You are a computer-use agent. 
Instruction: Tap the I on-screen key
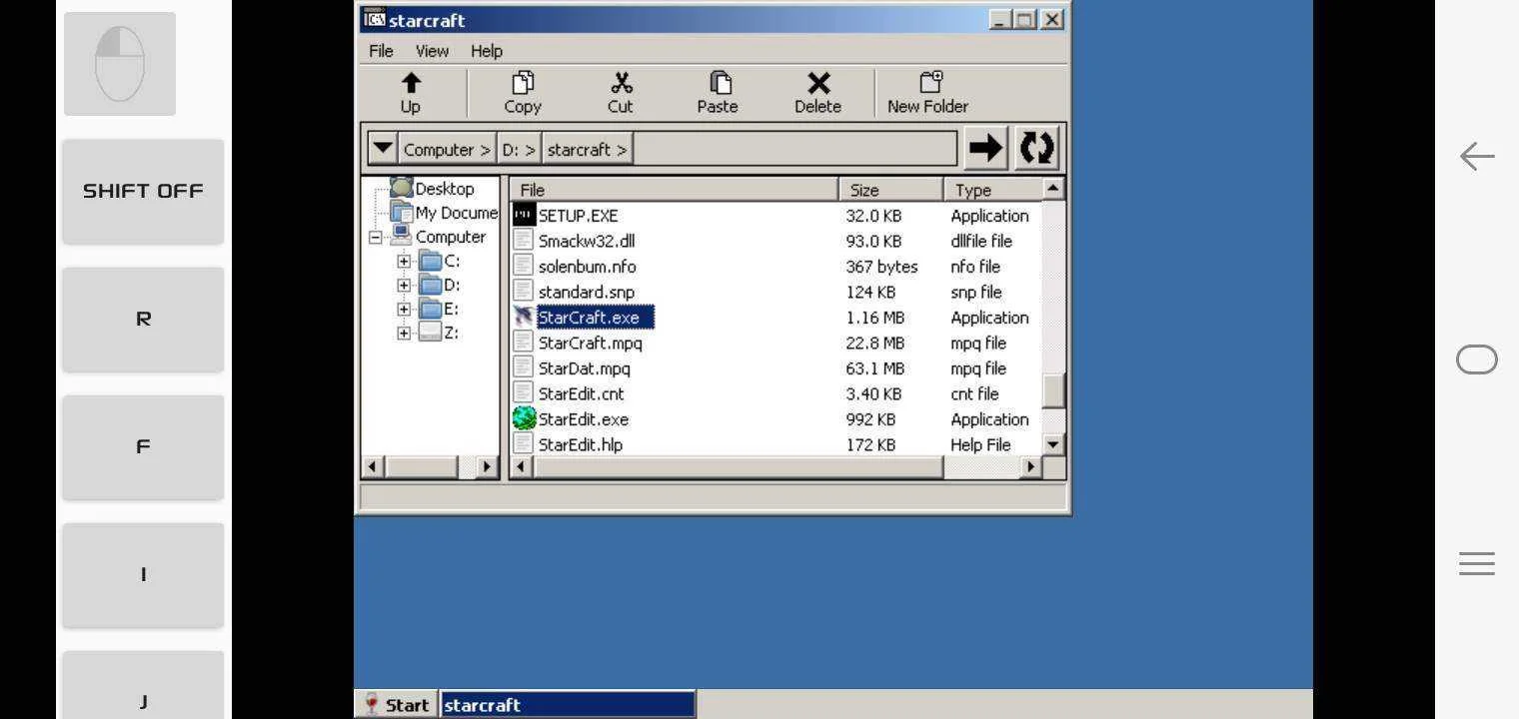[x=143, y=574]
